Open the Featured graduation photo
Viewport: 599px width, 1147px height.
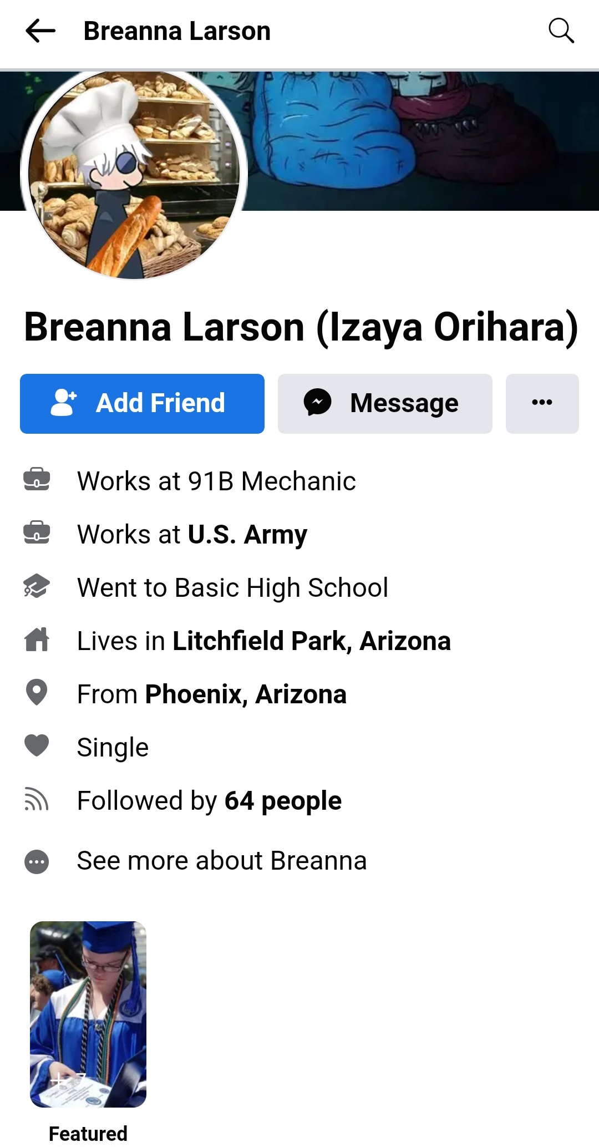[88, 1014]
